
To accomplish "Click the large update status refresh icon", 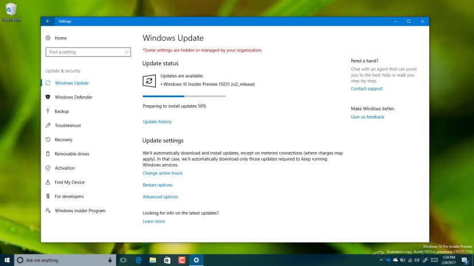I will (149, 81).
